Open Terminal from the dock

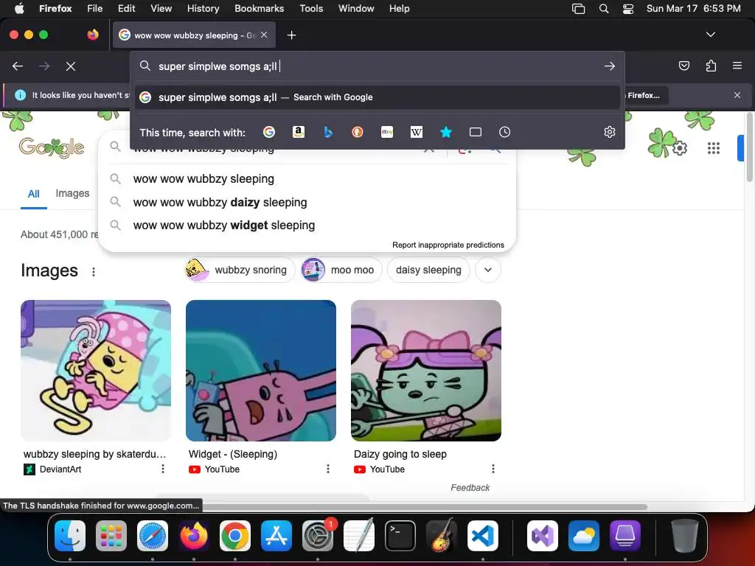400,536
